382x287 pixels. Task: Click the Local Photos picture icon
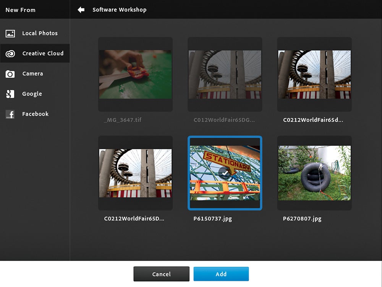point(10,34)
